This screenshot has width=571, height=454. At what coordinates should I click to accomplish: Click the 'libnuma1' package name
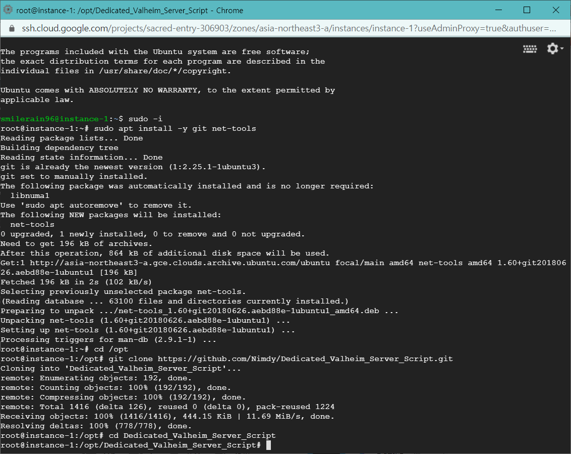click(x=30, y=196)
